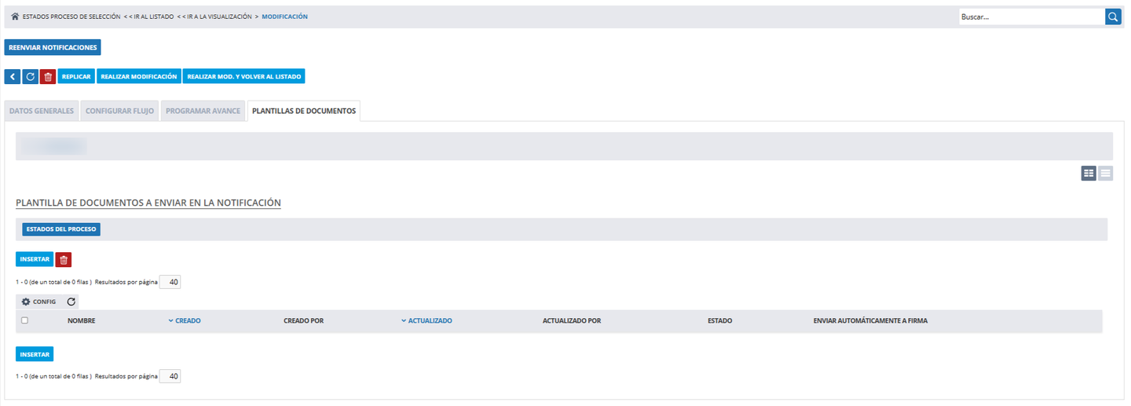Open the Programar Avance tab

[203, 111]
